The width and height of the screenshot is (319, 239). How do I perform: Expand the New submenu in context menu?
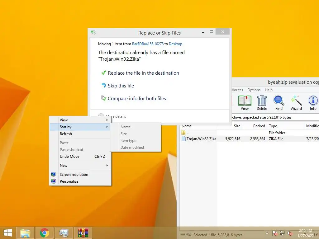[80, 166]
